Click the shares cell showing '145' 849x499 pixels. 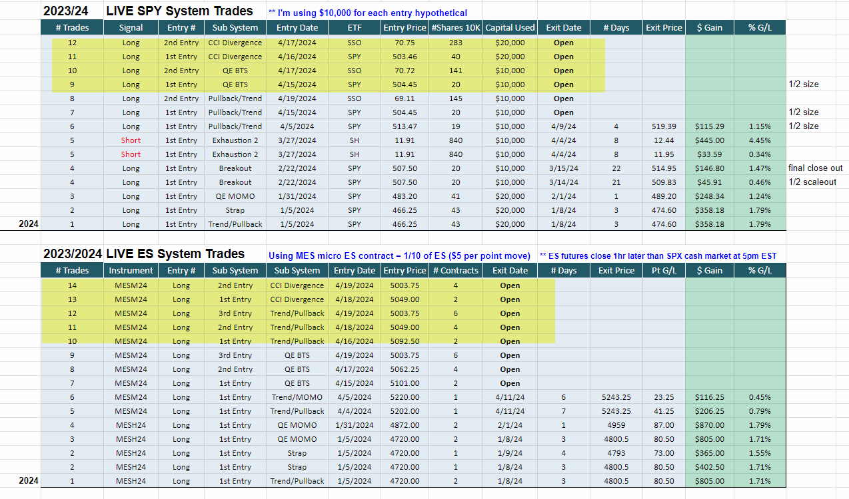point(455,98)
